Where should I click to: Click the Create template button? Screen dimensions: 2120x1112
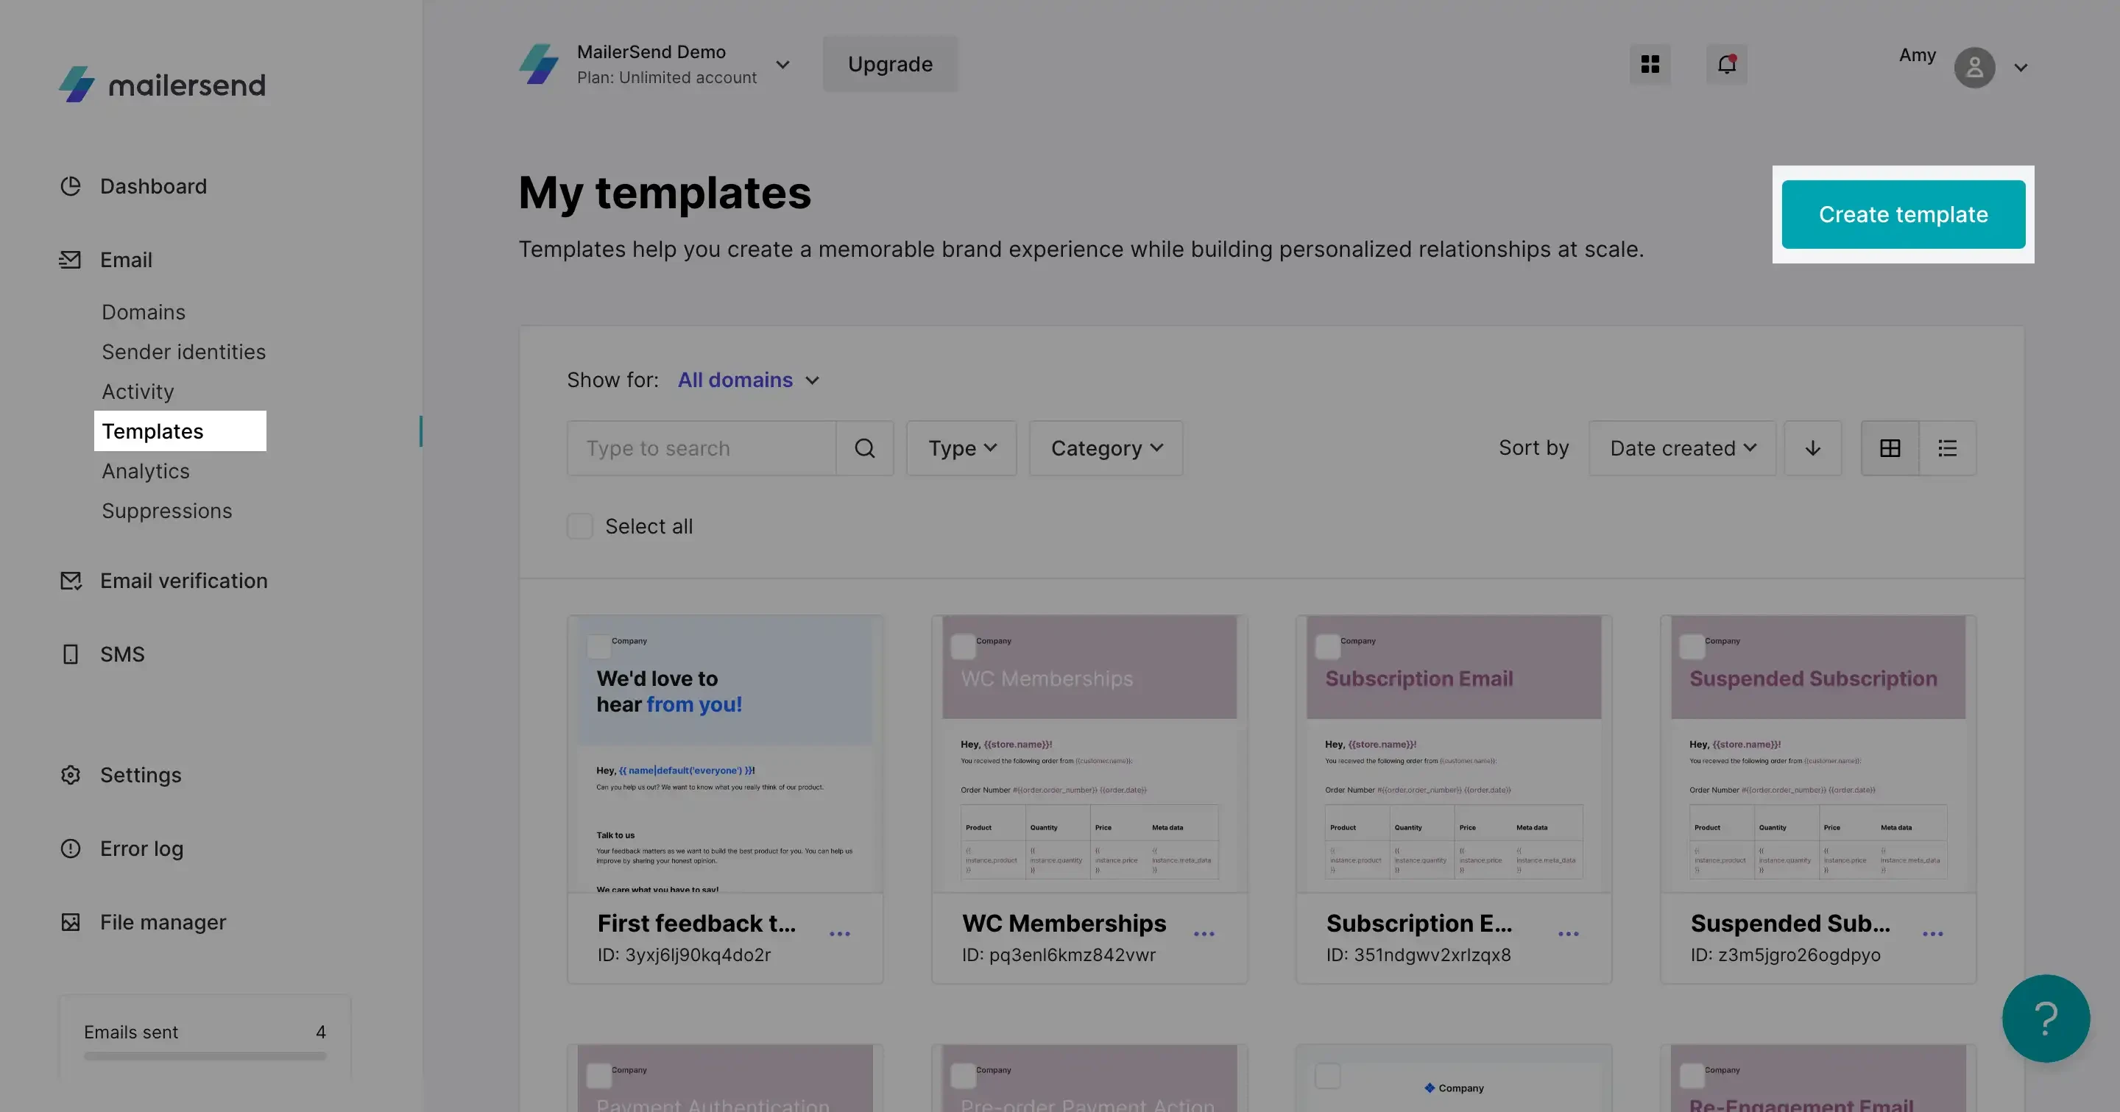(x=1903, y=215)
